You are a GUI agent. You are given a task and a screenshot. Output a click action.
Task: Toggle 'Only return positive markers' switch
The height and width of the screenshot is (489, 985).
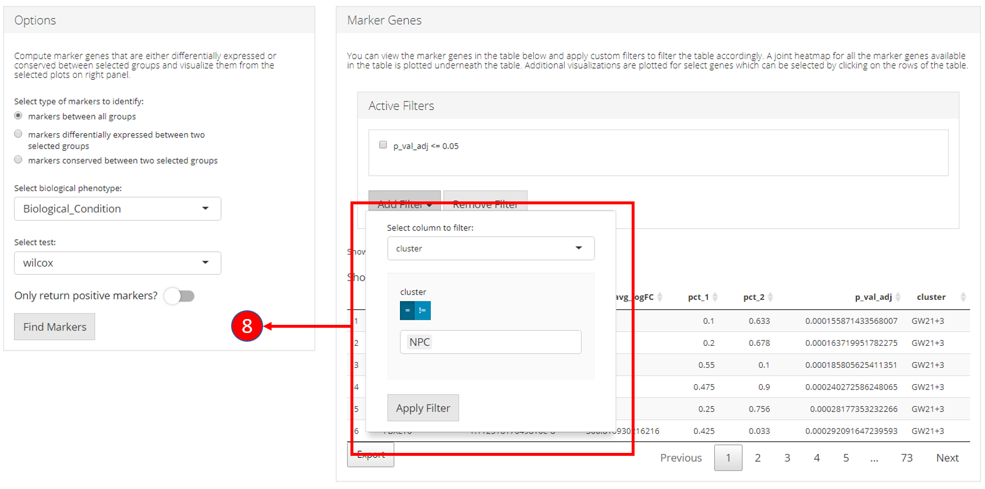(179, 296)
